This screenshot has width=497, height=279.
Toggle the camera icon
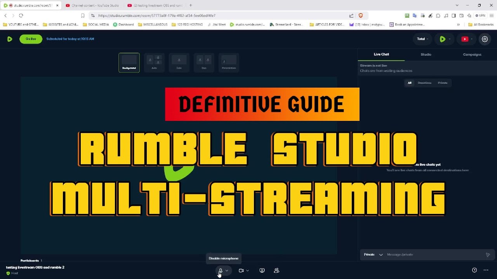pos(241,270)
